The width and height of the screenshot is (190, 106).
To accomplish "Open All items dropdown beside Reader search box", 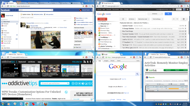I will (x=155, y=14).
